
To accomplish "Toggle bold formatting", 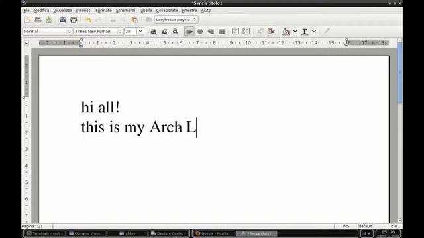I will pos(153,32).
